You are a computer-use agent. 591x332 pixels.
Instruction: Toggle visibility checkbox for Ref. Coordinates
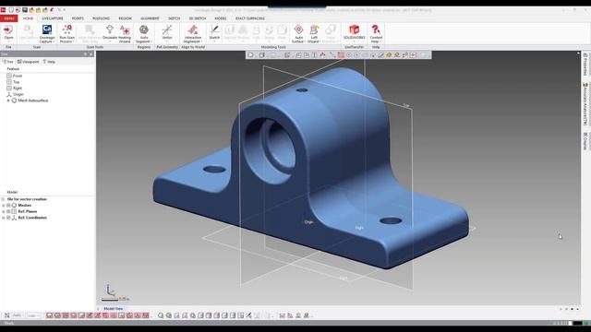click(8, 218)
